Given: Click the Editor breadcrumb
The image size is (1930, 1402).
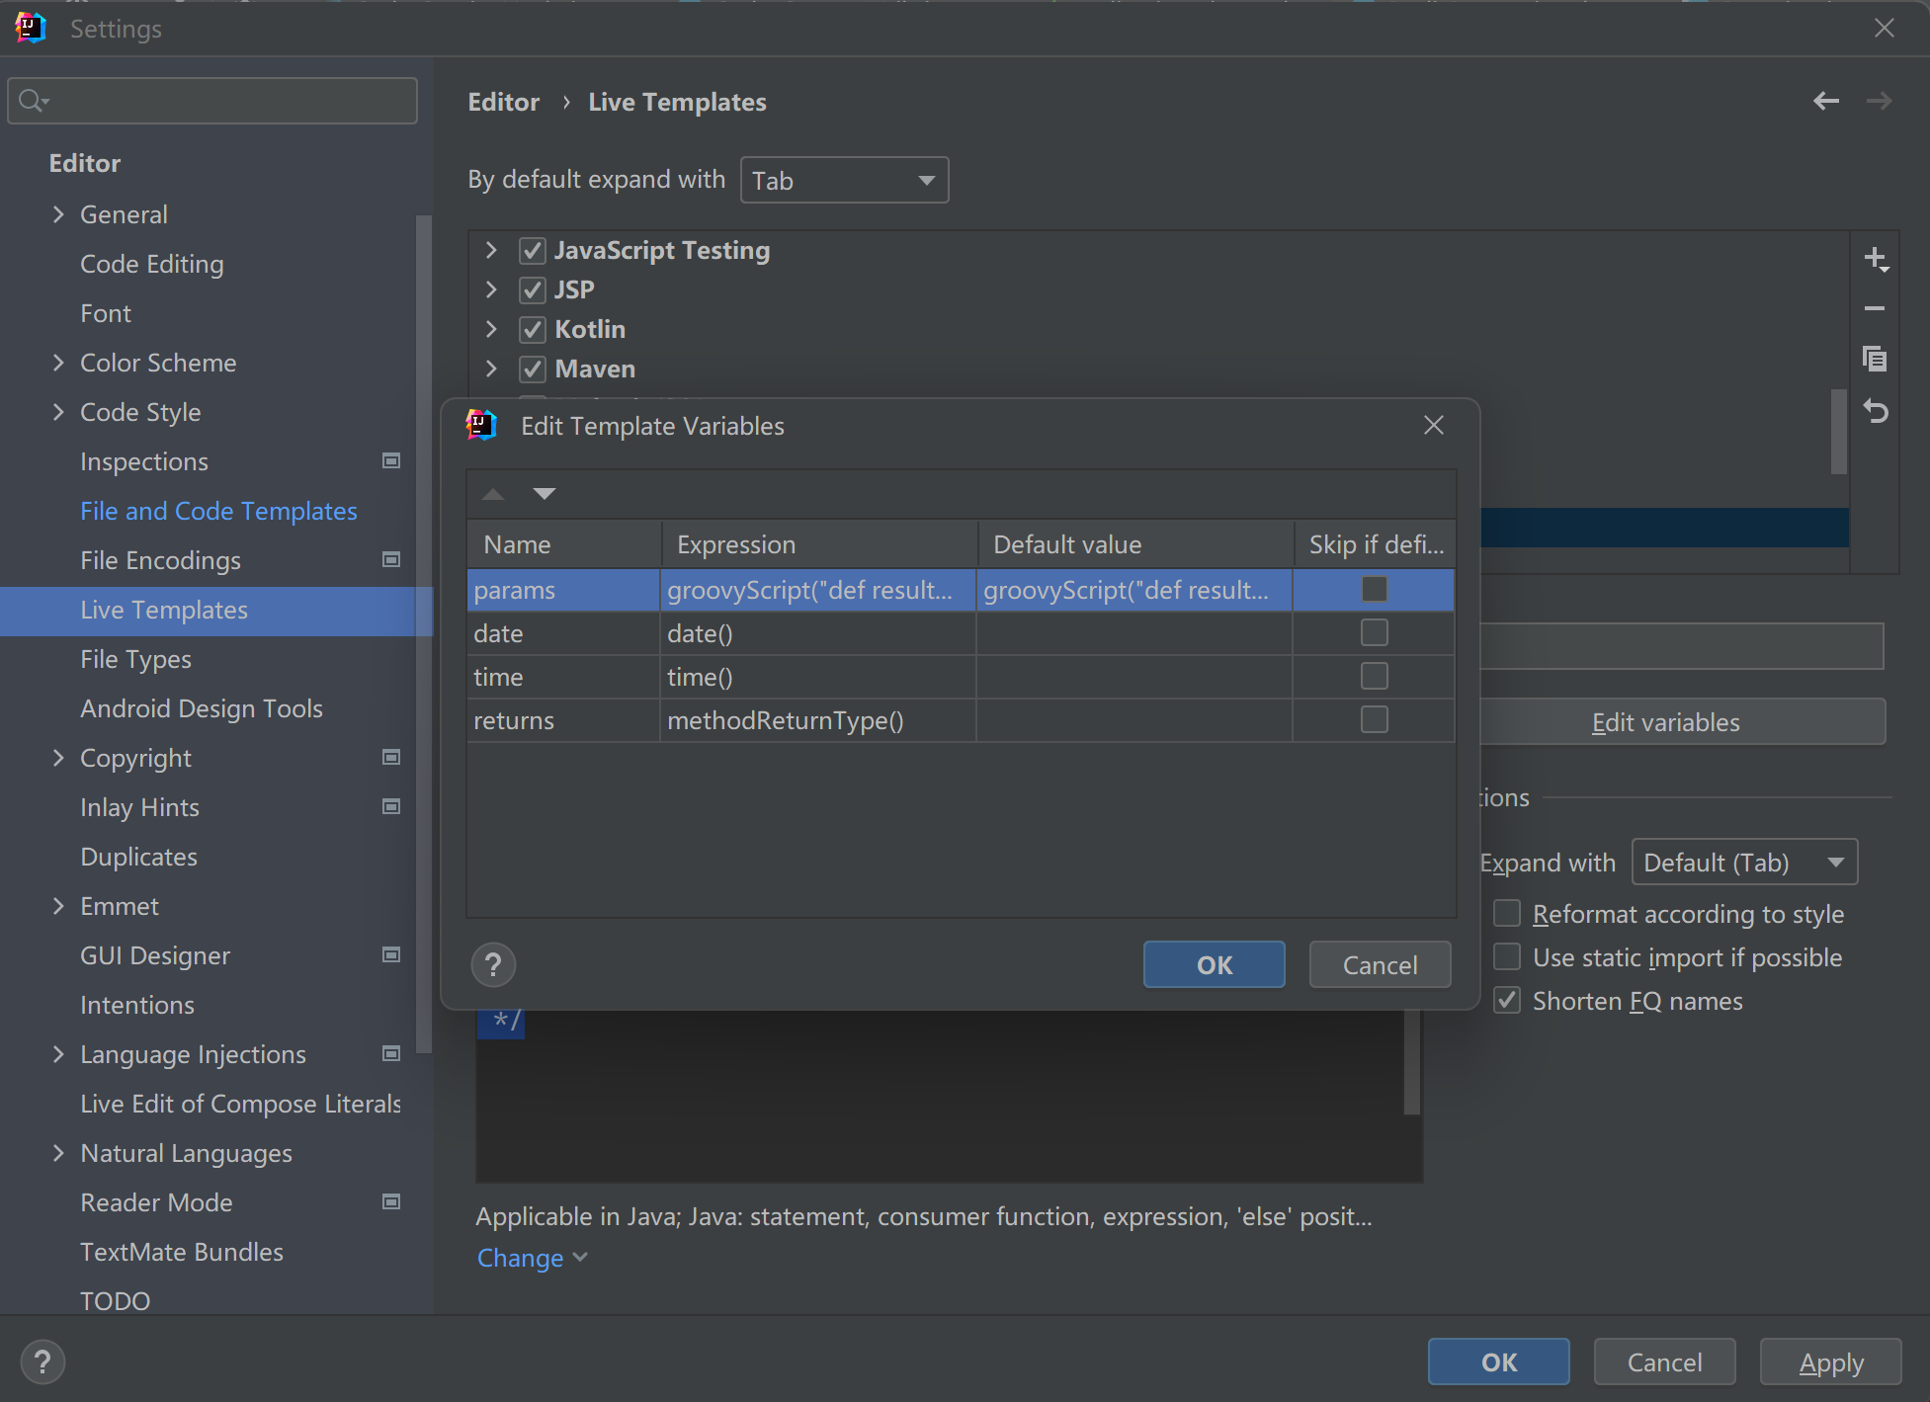Looking at the screenshot, I should point(504,102).
